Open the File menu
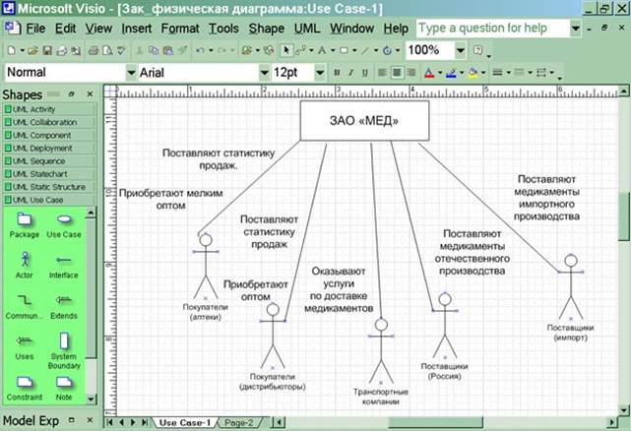631x431 pixels. pyautogui.click(x=35, y=29)
